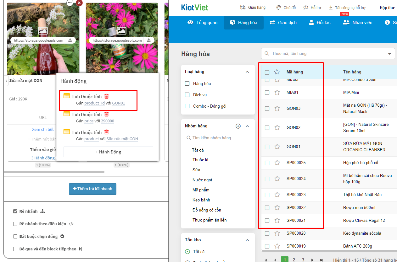The image size is (397, 262).
Task: Click the image placeholder icon on second card
Action: pyautogui.click(x=121, y=30)
